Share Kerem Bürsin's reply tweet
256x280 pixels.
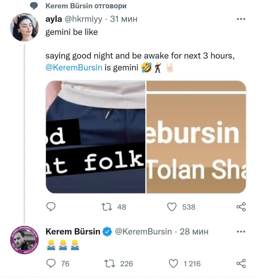click(x=241, y=263)
